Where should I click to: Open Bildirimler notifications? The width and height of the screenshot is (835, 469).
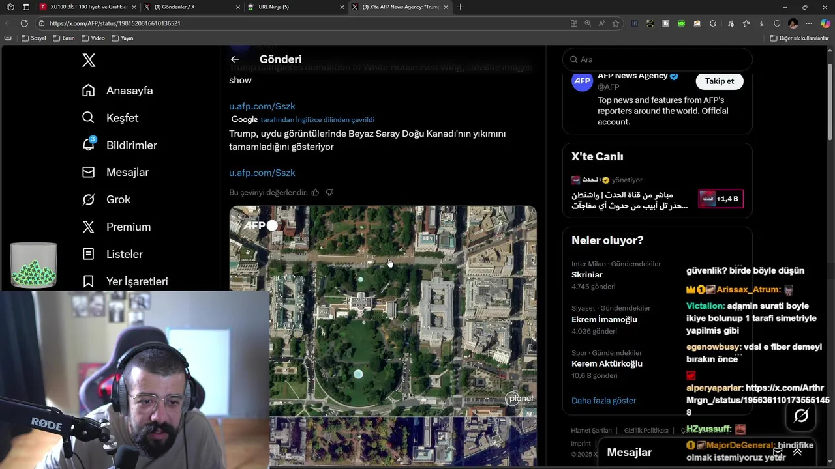[x=119, y=145]
